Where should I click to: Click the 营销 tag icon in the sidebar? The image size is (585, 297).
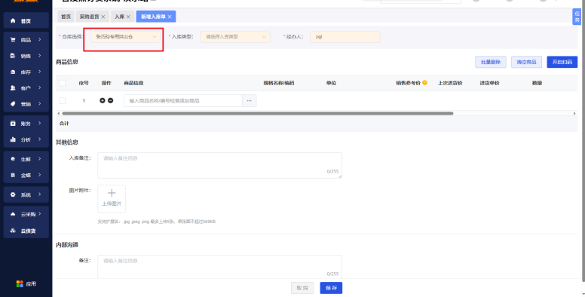point(13,104)
